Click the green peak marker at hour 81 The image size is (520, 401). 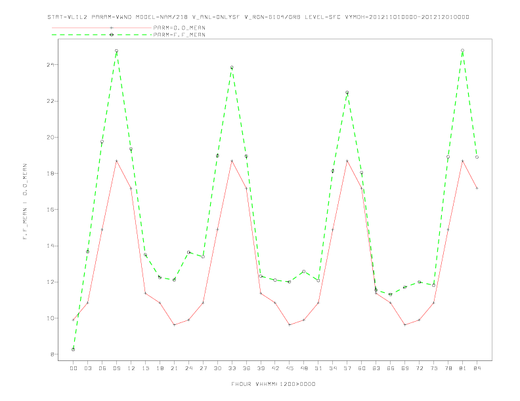point(463,50)
